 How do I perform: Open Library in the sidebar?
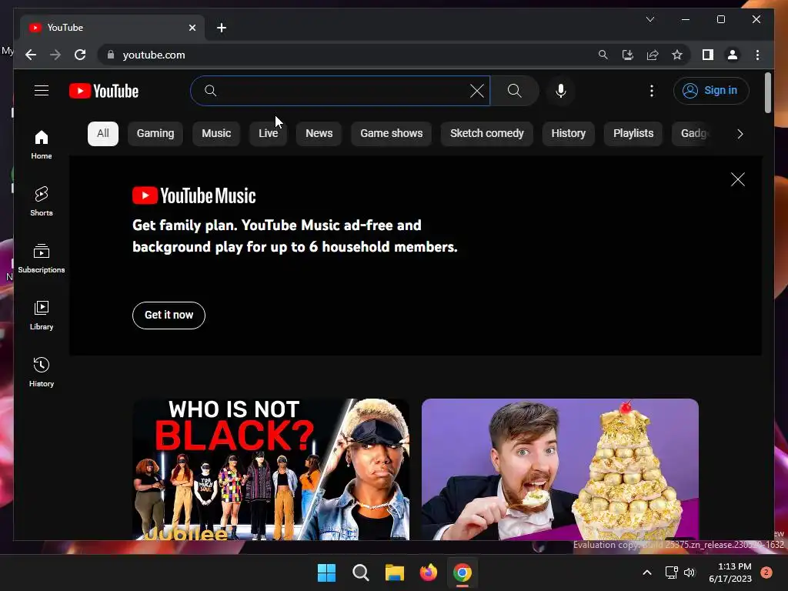pyautogui.click(x=42, y=315)
